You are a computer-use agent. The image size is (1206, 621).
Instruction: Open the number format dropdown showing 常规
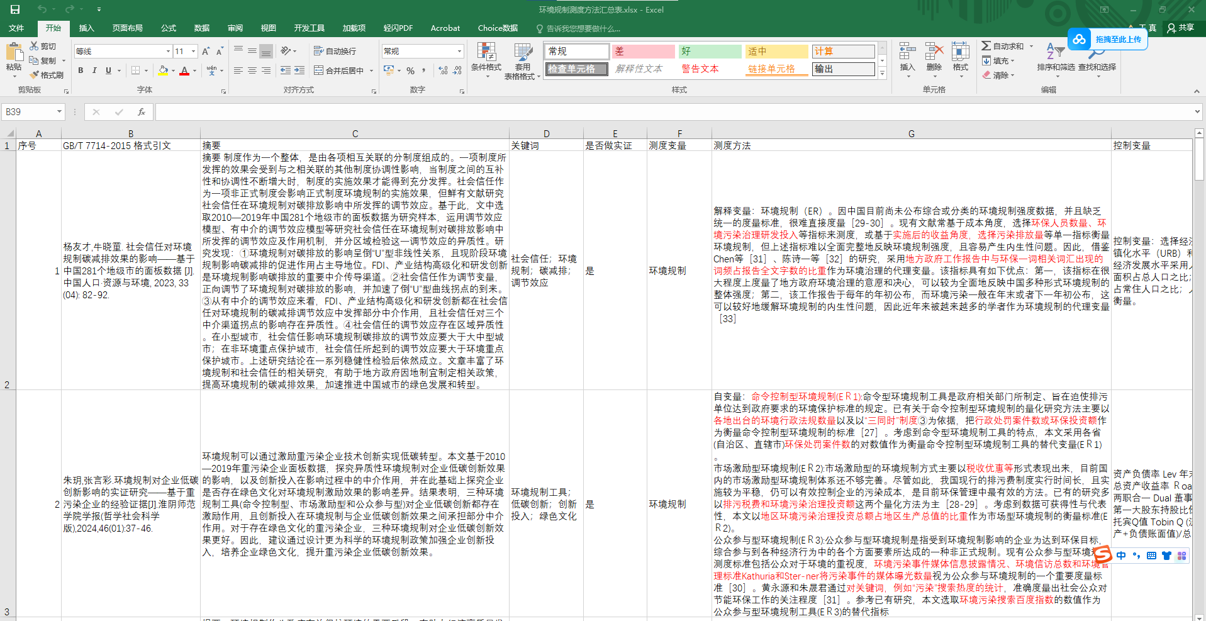(459, 52)
